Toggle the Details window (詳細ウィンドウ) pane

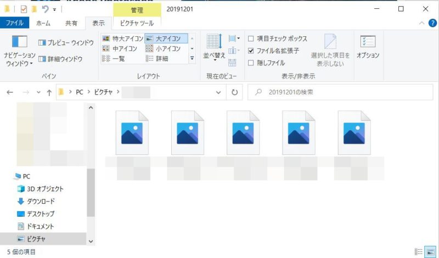coord(60,59)
